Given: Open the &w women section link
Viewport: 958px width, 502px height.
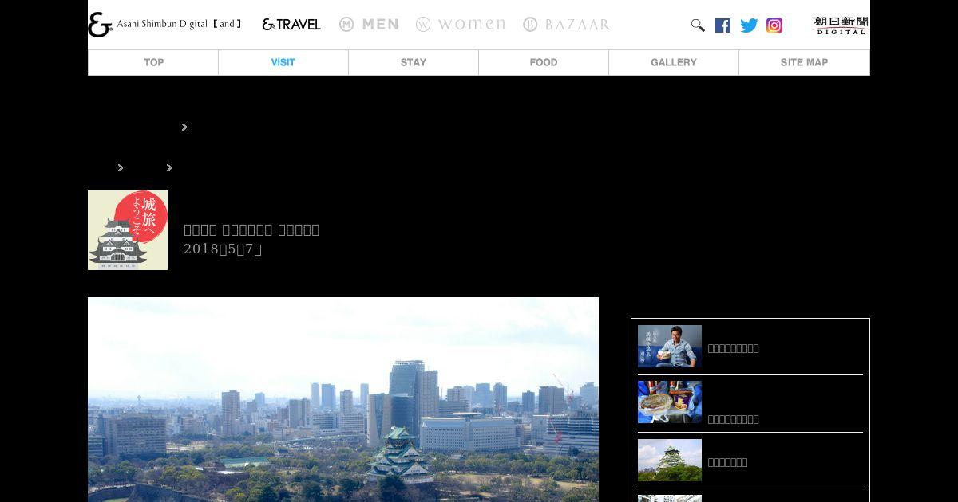Looking at the screenshot, I should point(461,25).
